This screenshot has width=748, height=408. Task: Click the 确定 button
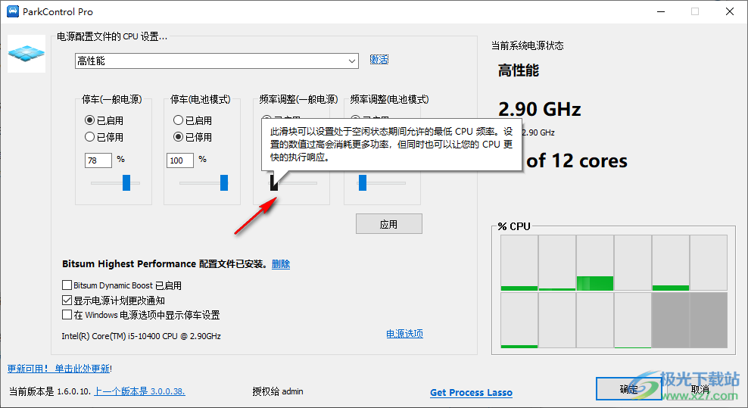pos(628,389)
